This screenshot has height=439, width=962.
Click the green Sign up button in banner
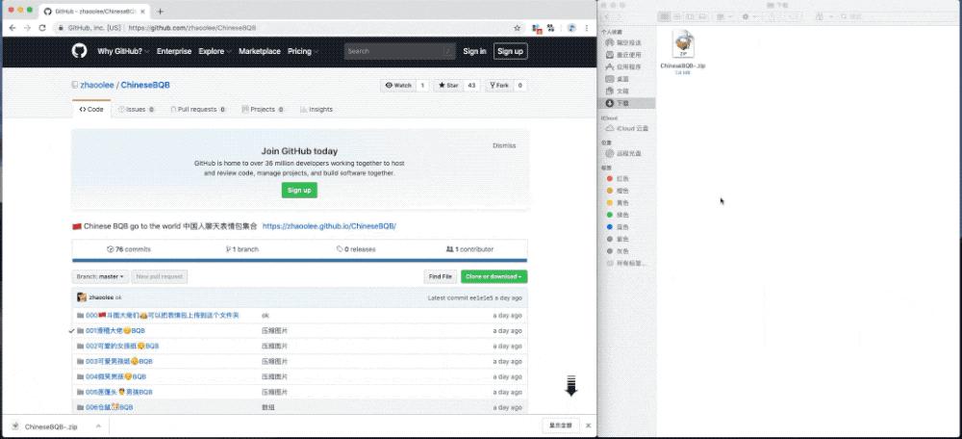point(299,190)
